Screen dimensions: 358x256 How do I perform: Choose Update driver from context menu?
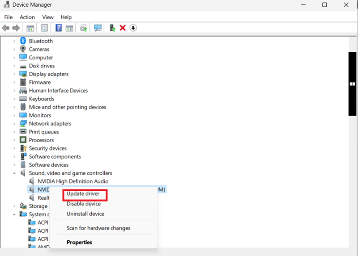pos(83,193)
